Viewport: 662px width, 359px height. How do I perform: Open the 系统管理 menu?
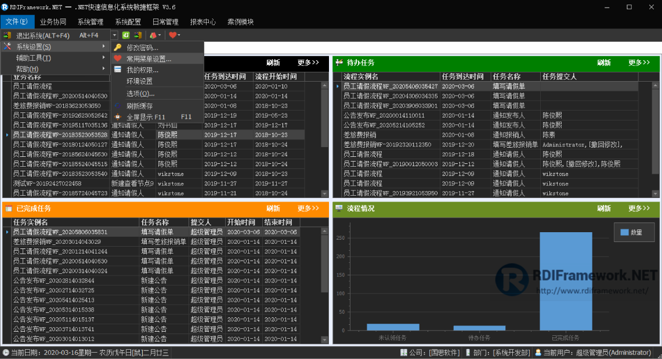(91, 21)
